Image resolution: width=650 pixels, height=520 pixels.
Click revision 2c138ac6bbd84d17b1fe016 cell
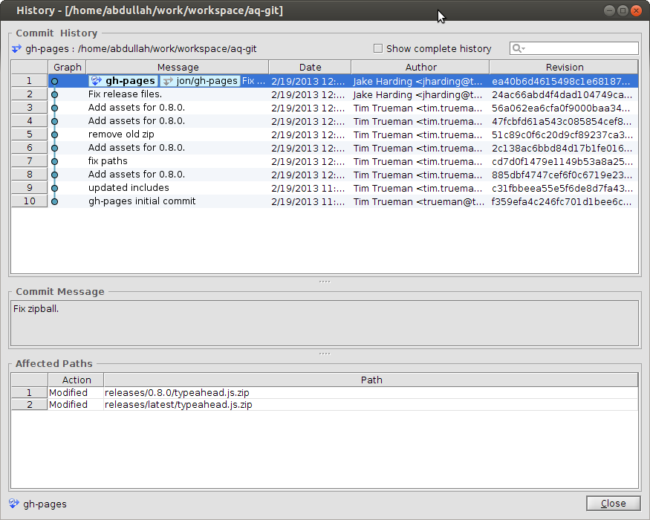[x=562, y=148]
